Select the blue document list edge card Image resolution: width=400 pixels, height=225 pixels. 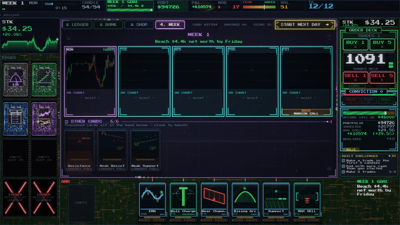[15, 119]
